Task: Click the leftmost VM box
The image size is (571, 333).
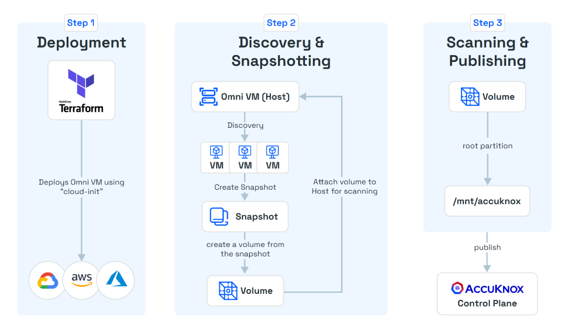Action: point(216,157)
